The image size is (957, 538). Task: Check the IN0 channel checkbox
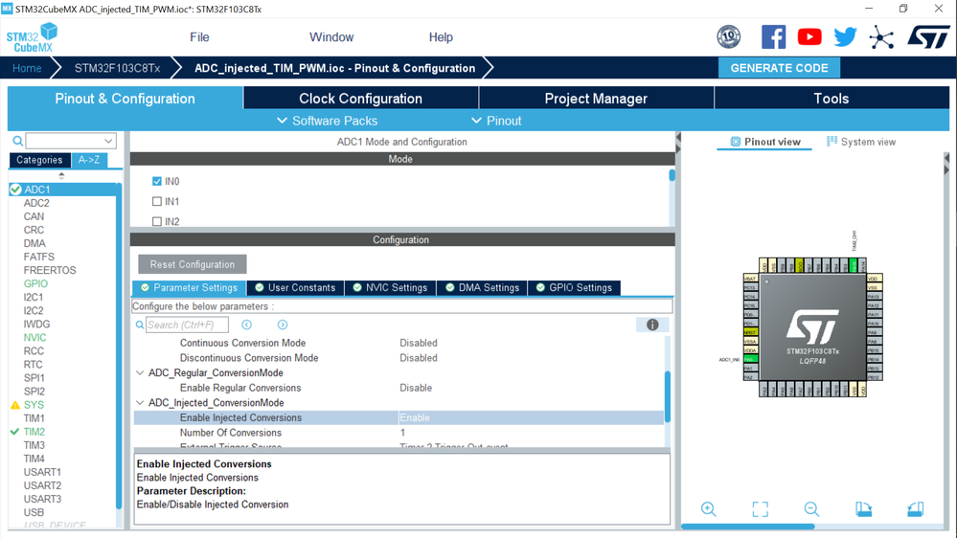point(157,181)
